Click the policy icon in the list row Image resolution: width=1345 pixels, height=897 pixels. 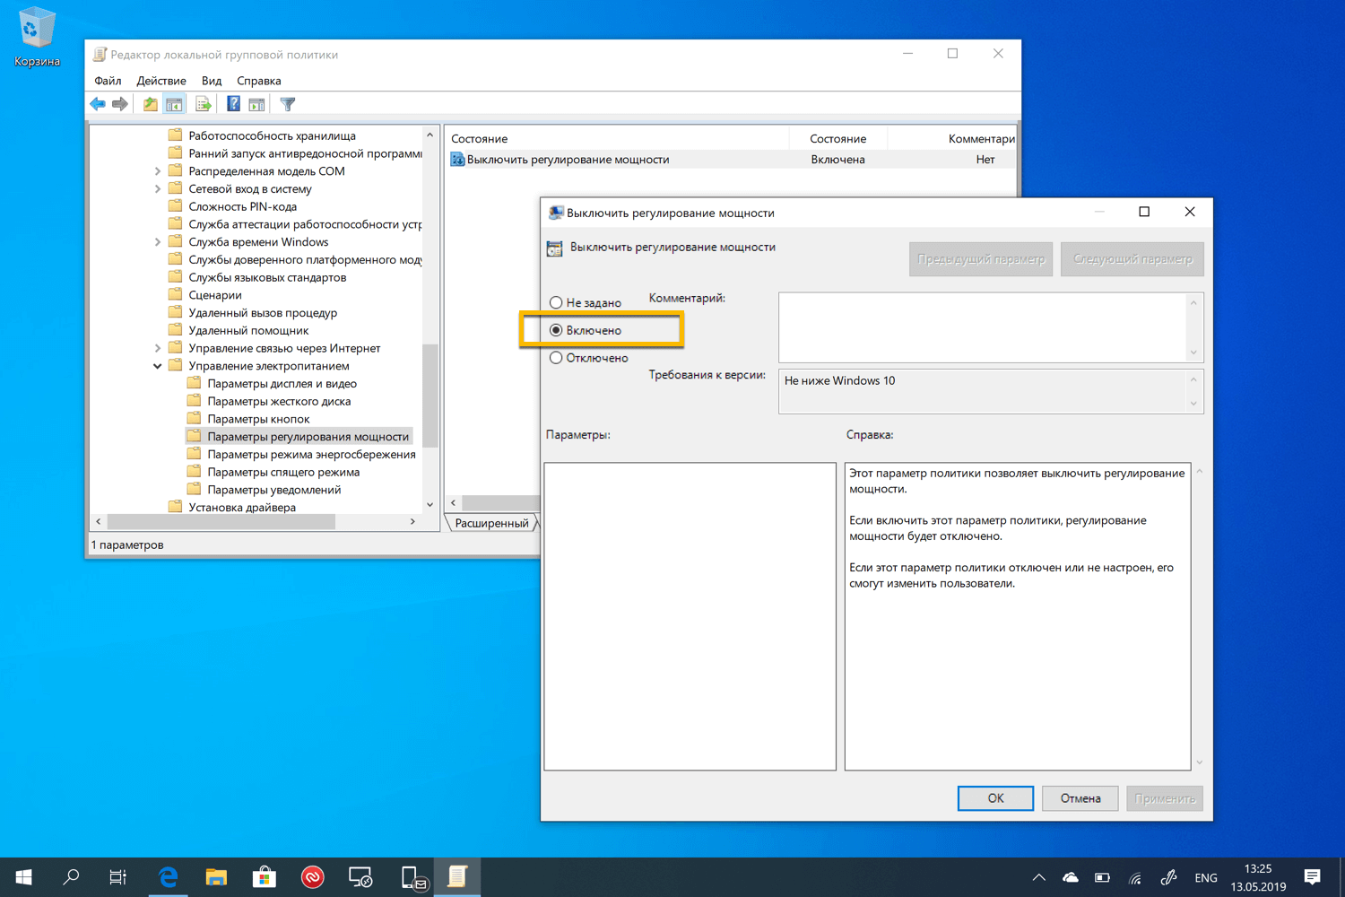(x=457, y=160)
